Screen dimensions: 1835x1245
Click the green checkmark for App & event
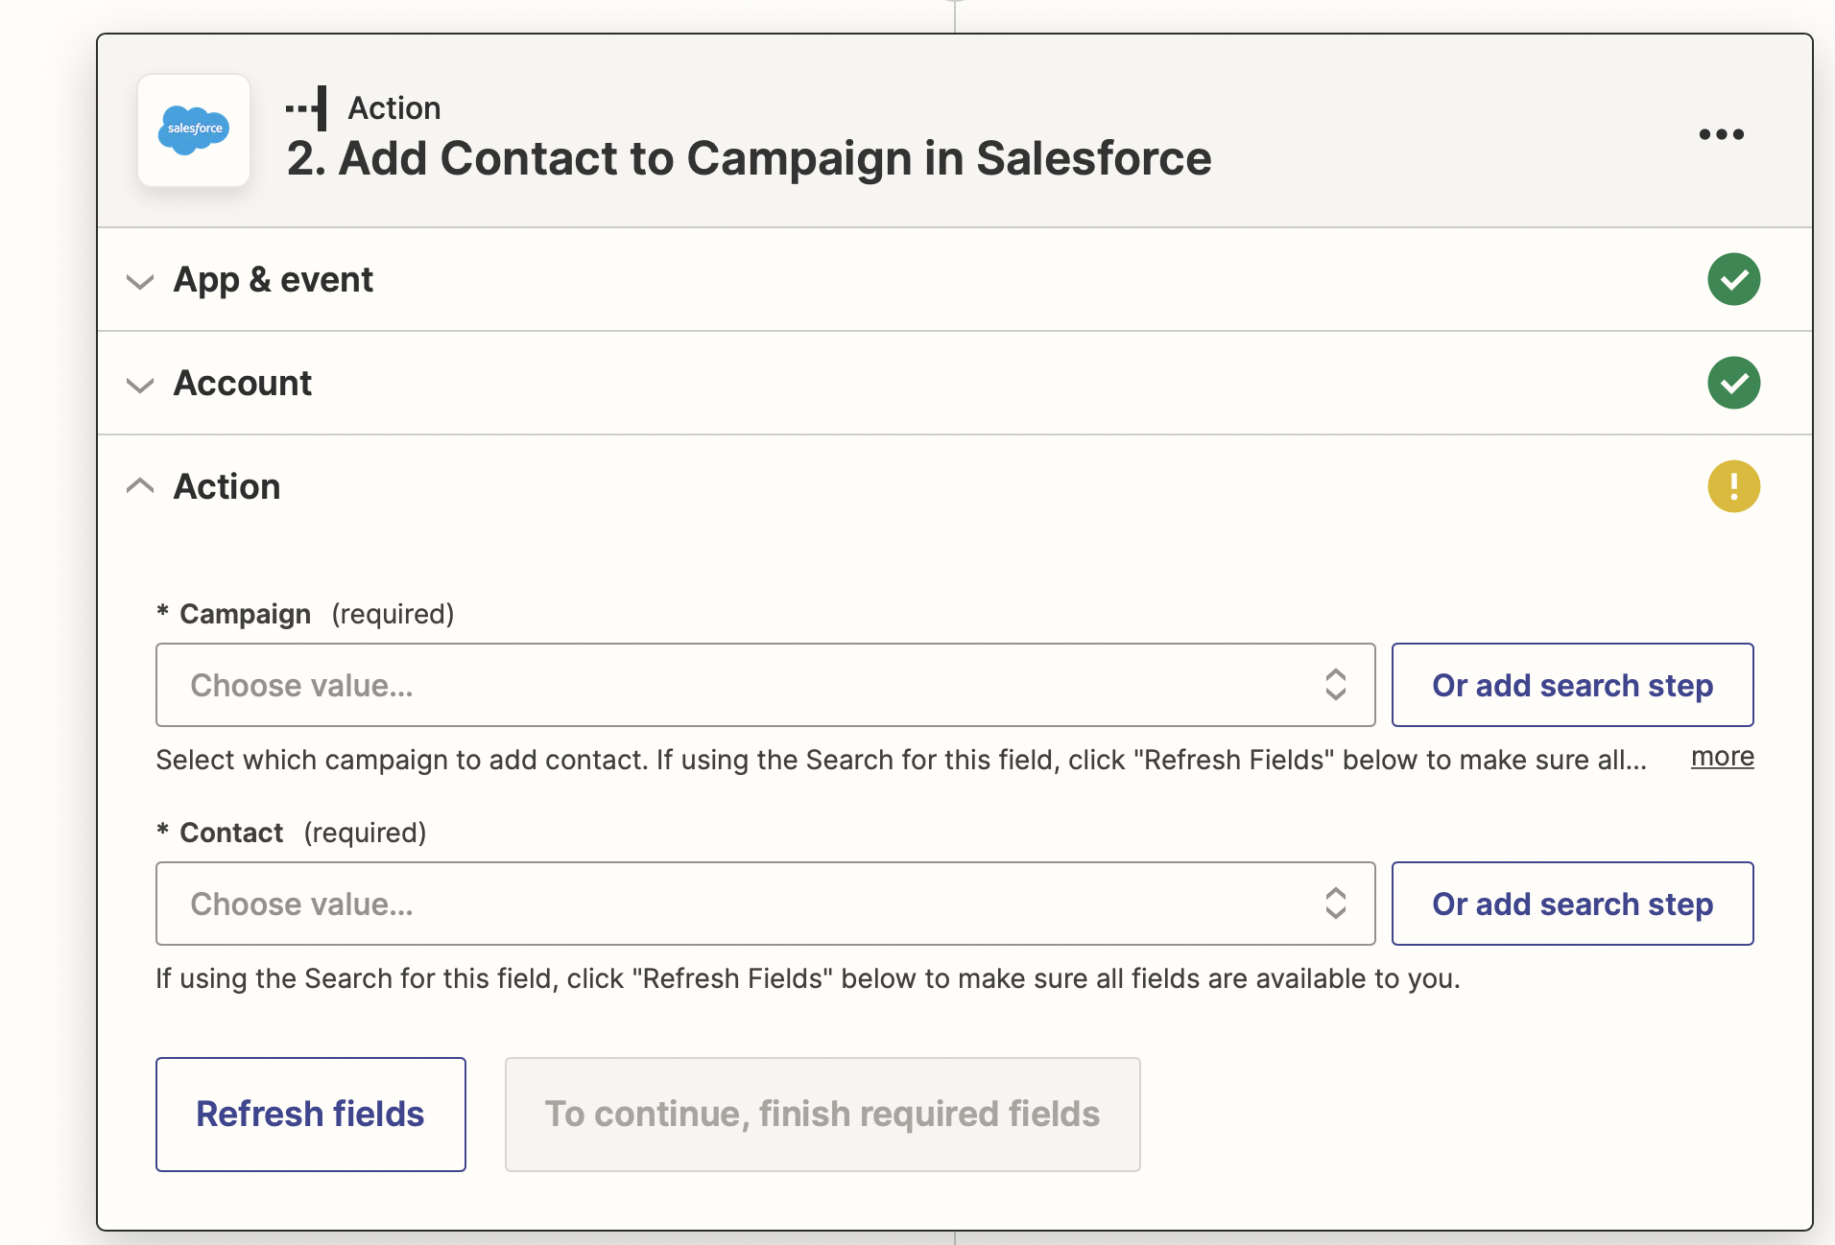pos(1733,280)
